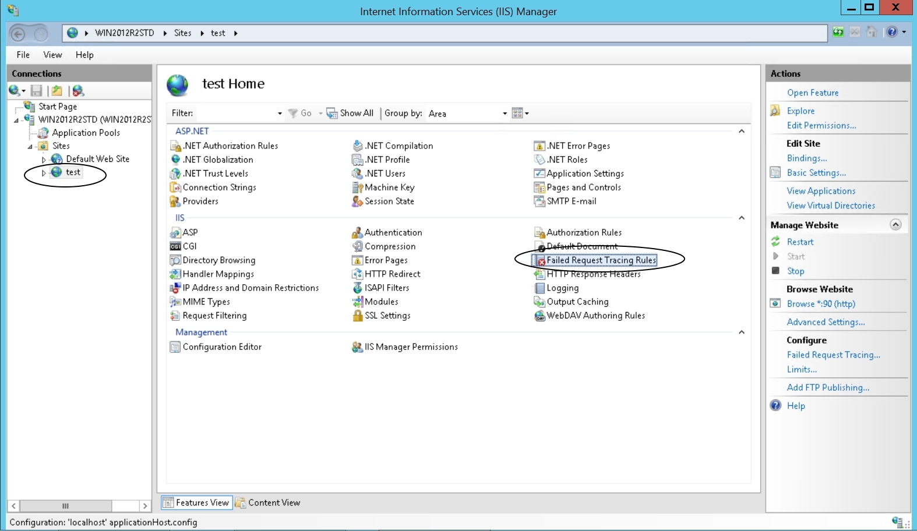The width and height of the screenshot is (917, 531).
Task: Select the Handler Mappings icon
Action: (175, 274)
